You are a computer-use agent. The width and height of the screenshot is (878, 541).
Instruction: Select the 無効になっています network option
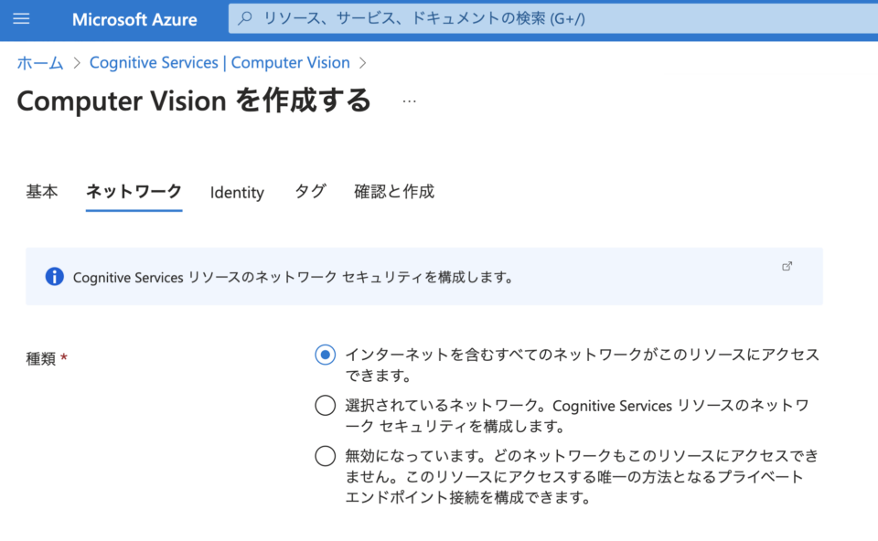(x=325, y=456)
